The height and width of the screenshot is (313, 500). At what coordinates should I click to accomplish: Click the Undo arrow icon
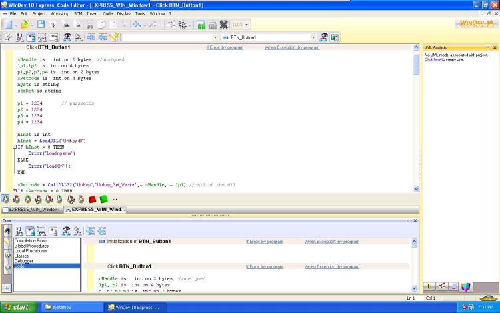tap(137, 25)
